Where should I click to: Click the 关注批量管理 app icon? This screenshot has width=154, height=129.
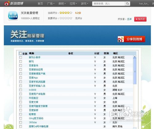tap(13, 16)
